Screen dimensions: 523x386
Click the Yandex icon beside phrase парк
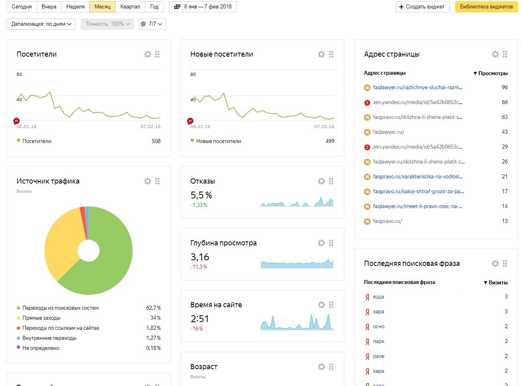pos(367,341)
